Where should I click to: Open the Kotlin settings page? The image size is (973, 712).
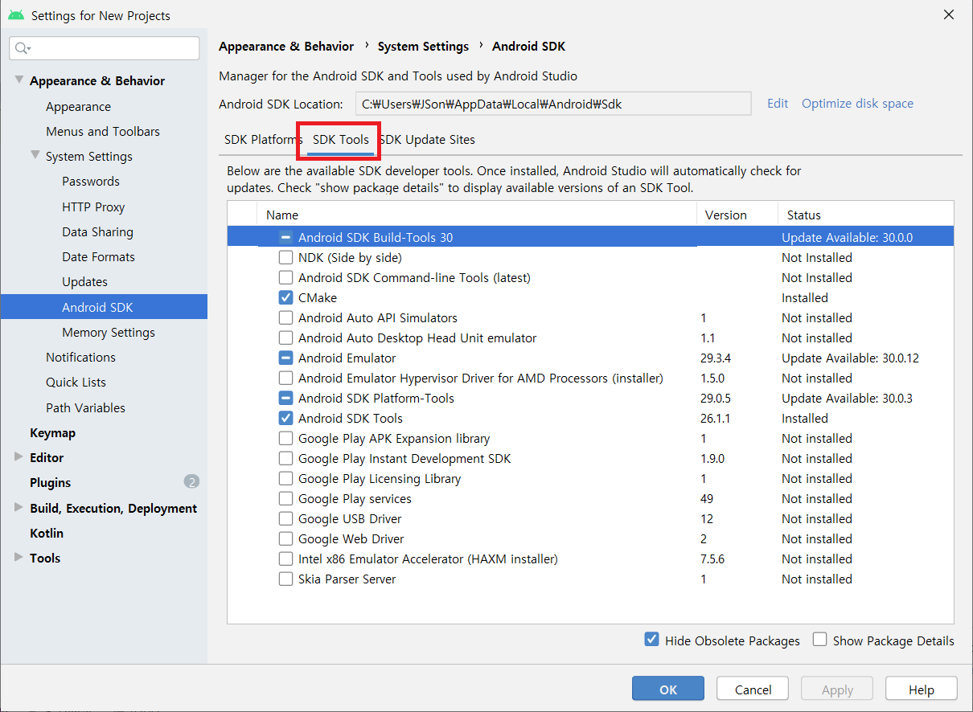coord(47,533)
